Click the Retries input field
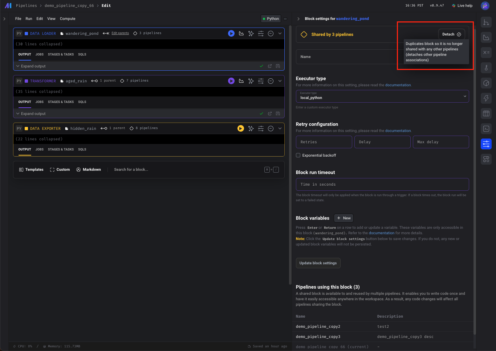 [324, 142]
